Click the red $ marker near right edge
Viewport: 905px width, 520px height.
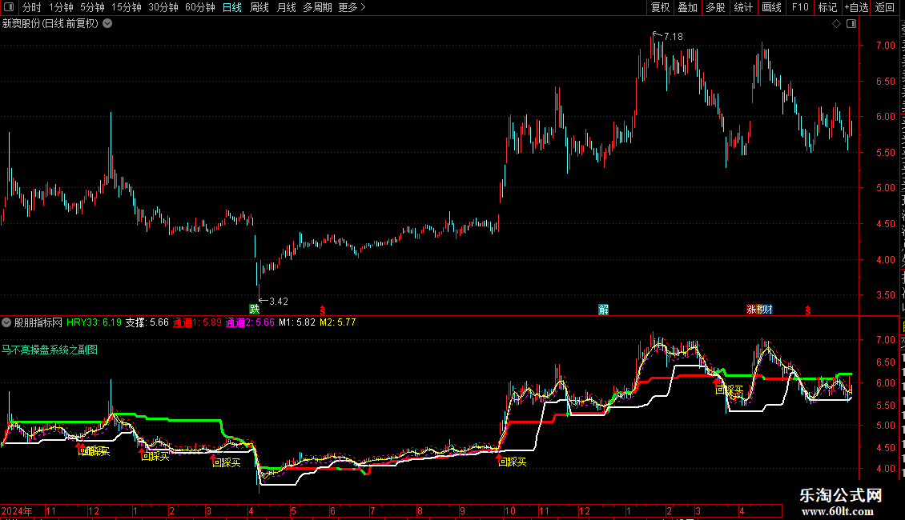pyautogui.click(x=808, y=310)
